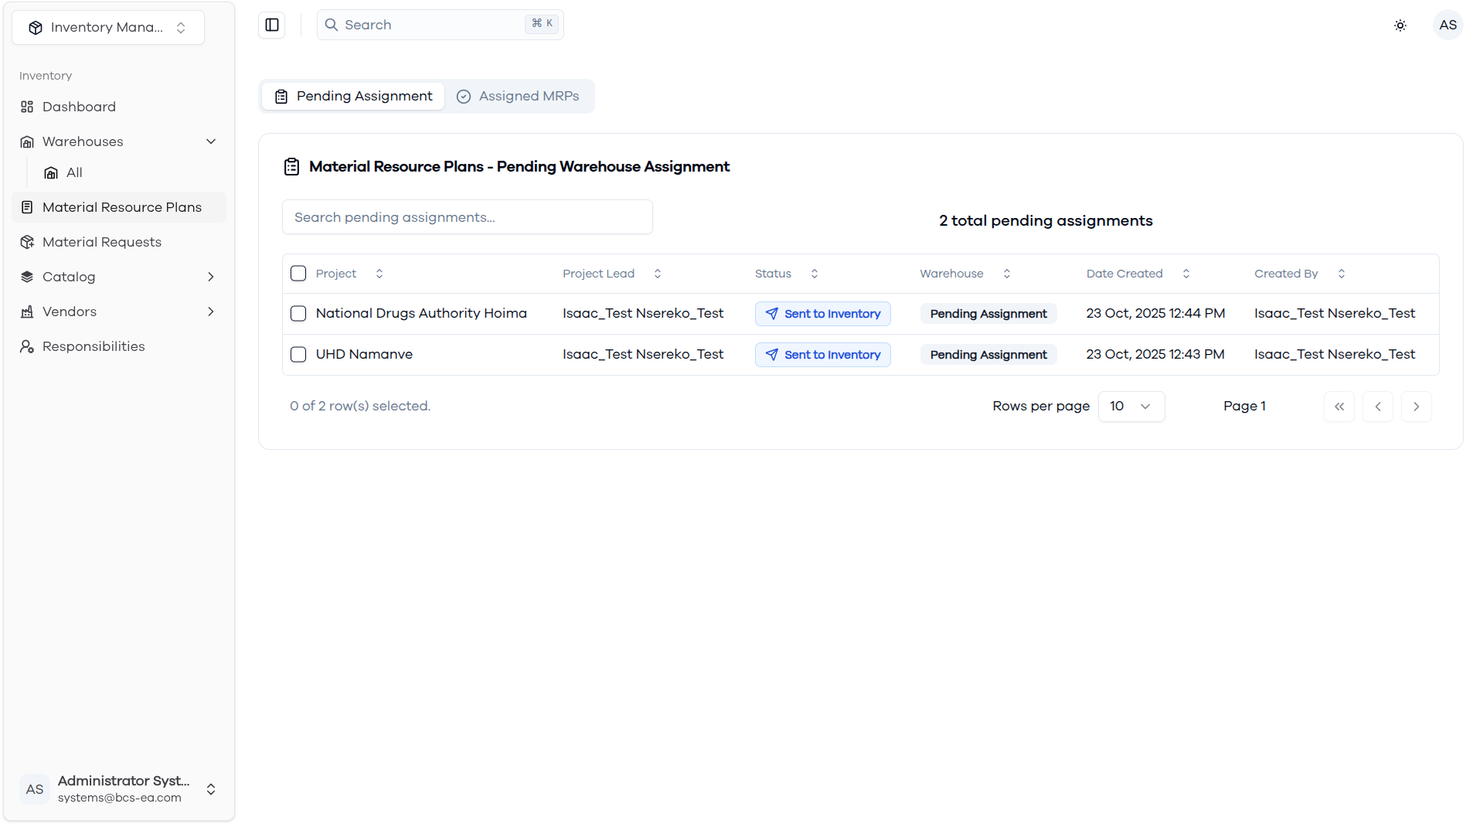
Task: Open Dashboard from the sidebar
Action: coord(119,107)
